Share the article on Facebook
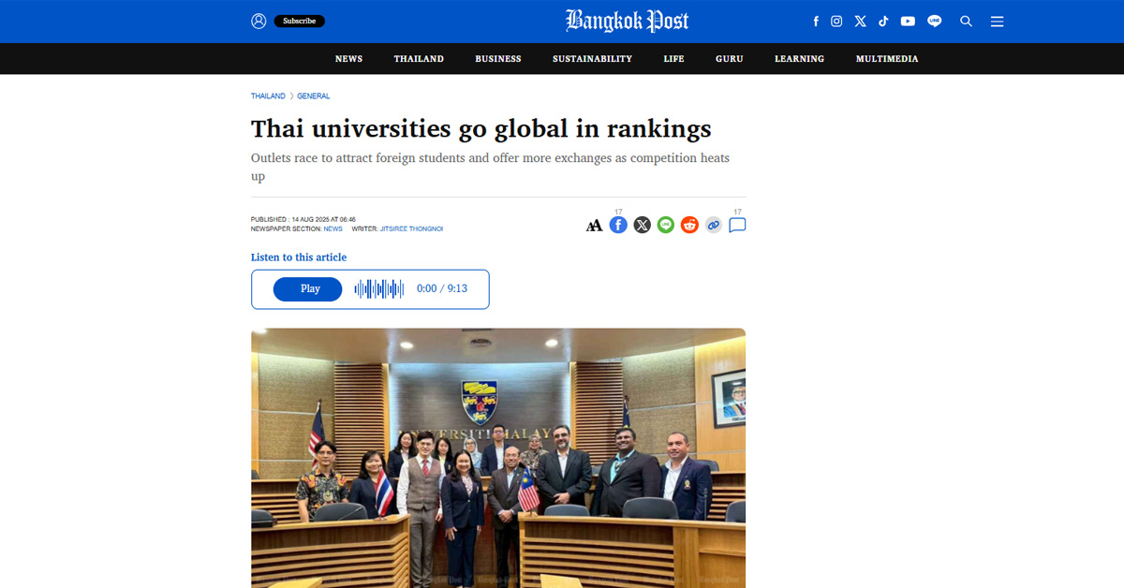The height and width of the screenshot is (588, 1124). pyautogui.click(x=618, y=225)
